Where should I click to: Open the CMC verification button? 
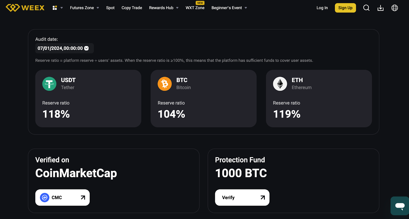point(62,197)
